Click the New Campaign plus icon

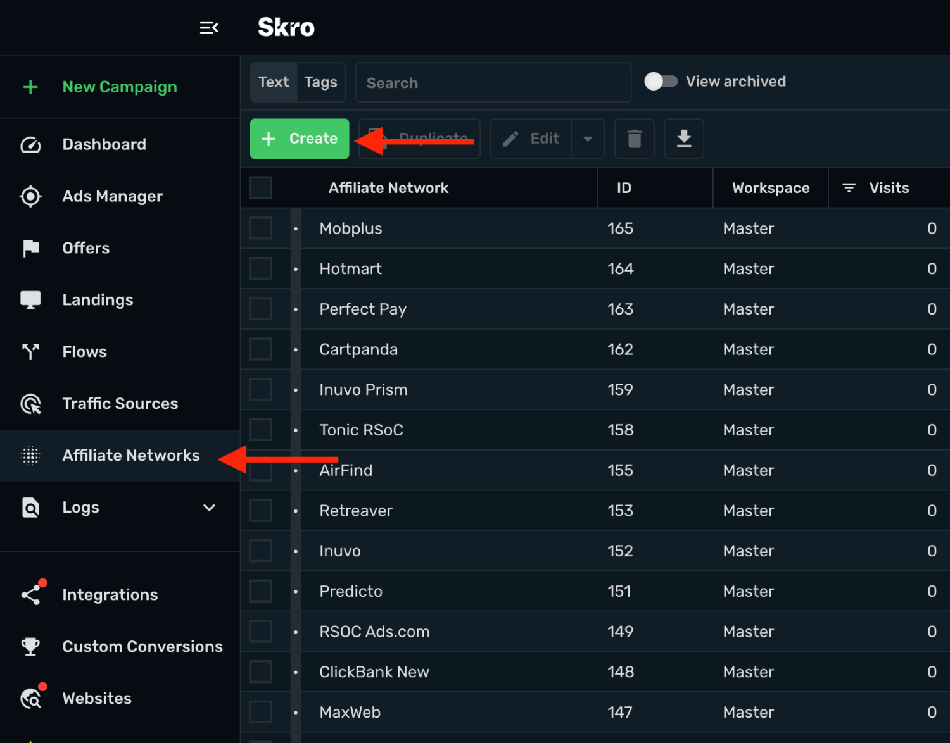tap(30, 87)
